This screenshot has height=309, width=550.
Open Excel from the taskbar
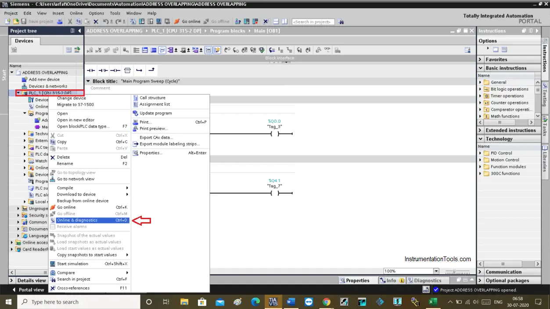coord(432,302)
